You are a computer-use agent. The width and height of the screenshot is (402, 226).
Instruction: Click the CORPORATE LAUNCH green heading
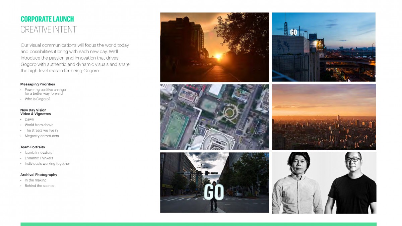(x=47, y=19)
